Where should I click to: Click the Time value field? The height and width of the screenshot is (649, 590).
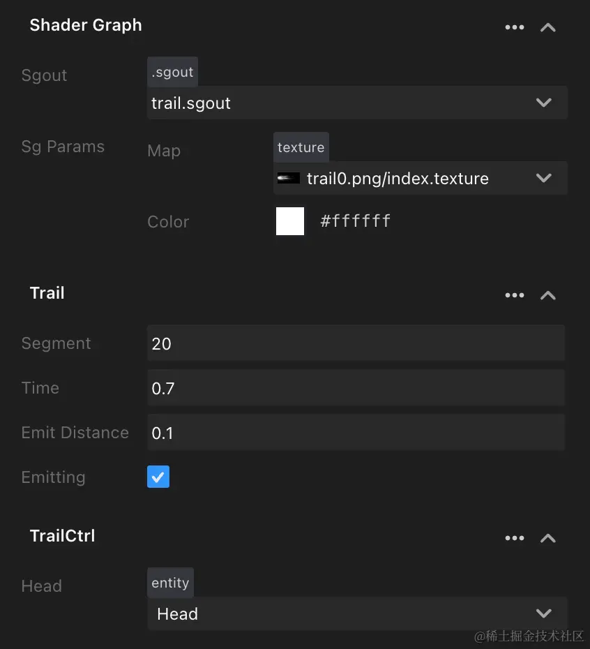pyautogui.click(x=356, y=388)
